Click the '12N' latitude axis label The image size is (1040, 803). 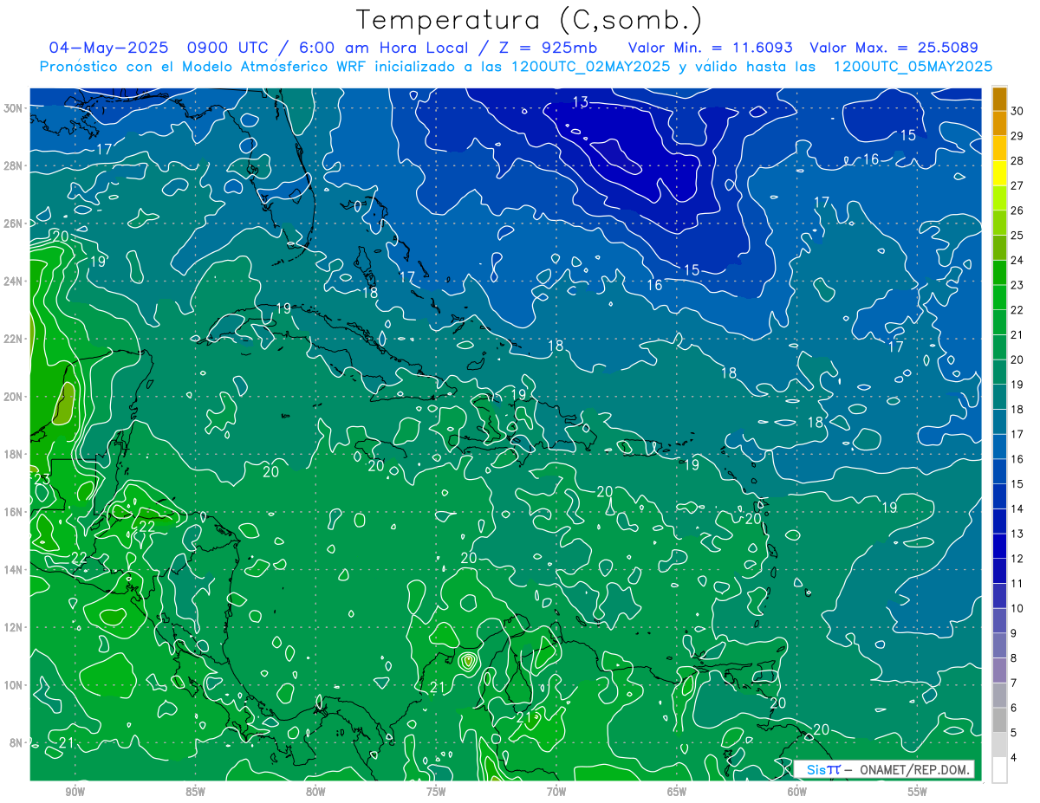pyautogui.click(x=14, y=627)
